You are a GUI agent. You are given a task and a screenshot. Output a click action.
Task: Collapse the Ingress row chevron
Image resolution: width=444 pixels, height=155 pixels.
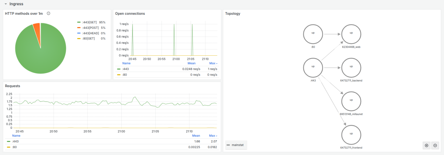click(x=6, y=4)
